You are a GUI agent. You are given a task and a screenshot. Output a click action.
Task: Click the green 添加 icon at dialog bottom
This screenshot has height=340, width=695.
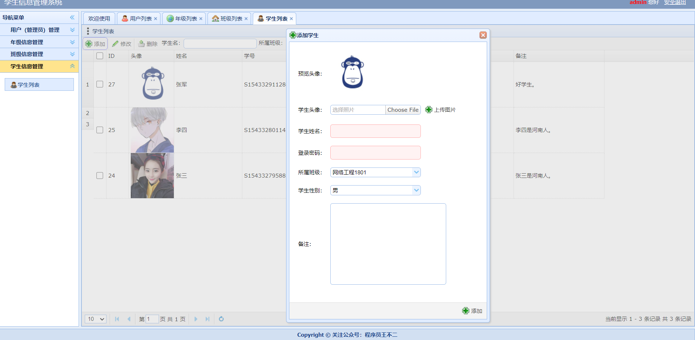coord(466,311)
